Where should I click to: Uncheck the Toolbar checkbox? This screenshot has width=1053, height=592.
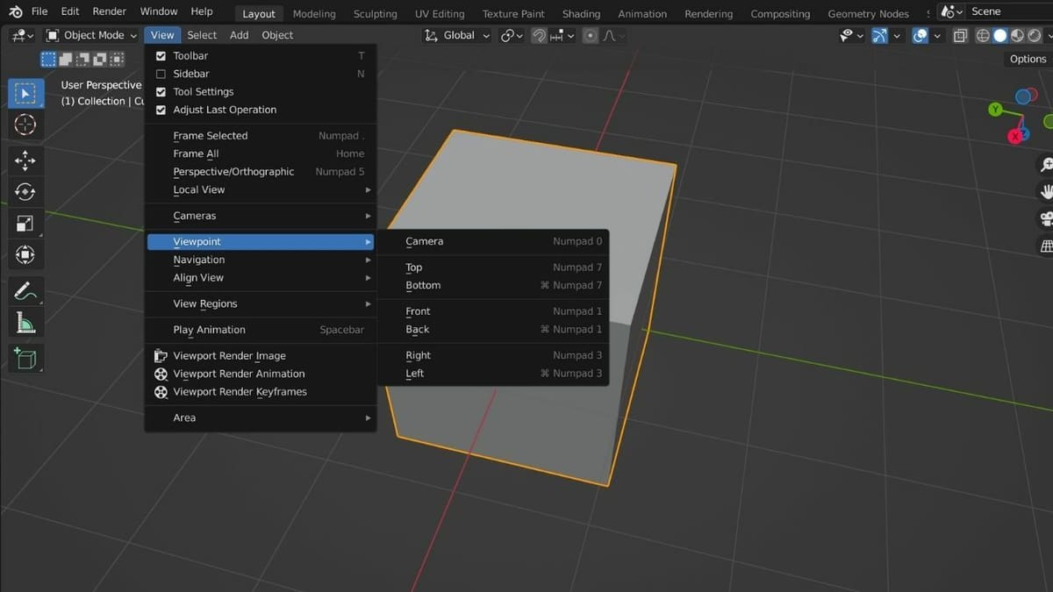pos(161,56)
